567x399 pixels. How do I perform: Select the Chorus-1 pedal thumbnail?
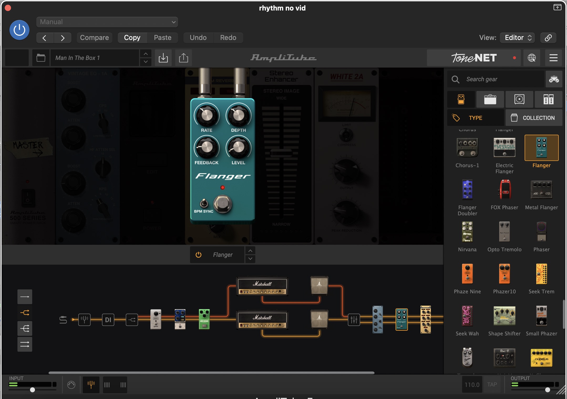click(467, 148)
